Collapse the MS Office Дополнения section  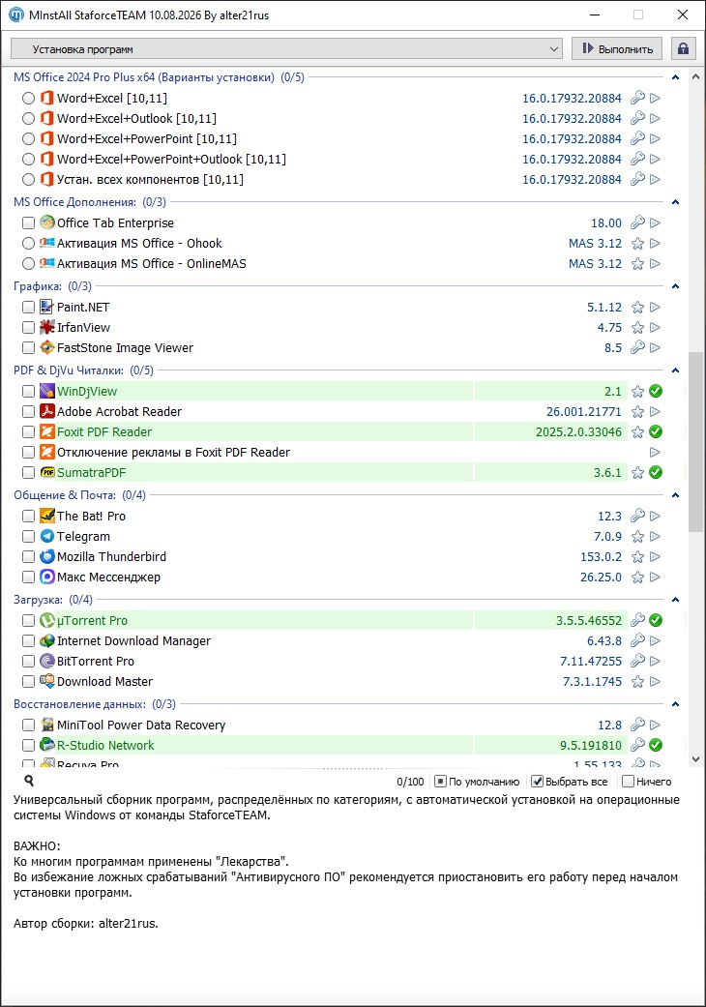point(675,201)
